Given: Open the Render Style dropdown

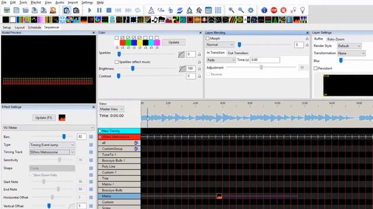Looking at the screenshot, I should tap(349, 46).
